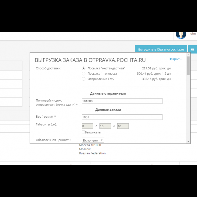Focus the Вес (грамм) weight field
197x197 pixels.
122,117
